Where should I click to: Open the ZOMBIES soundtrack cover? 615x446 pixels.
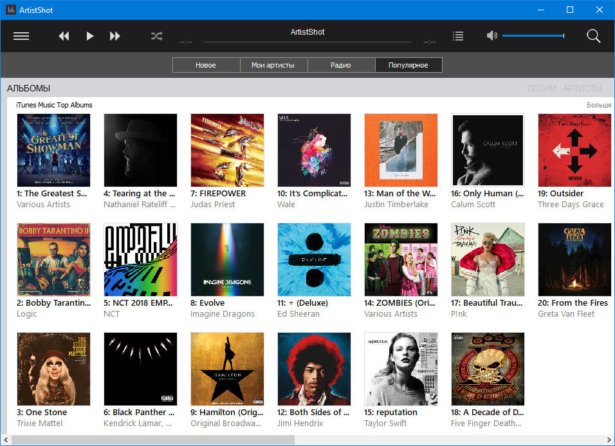[401, 259]
